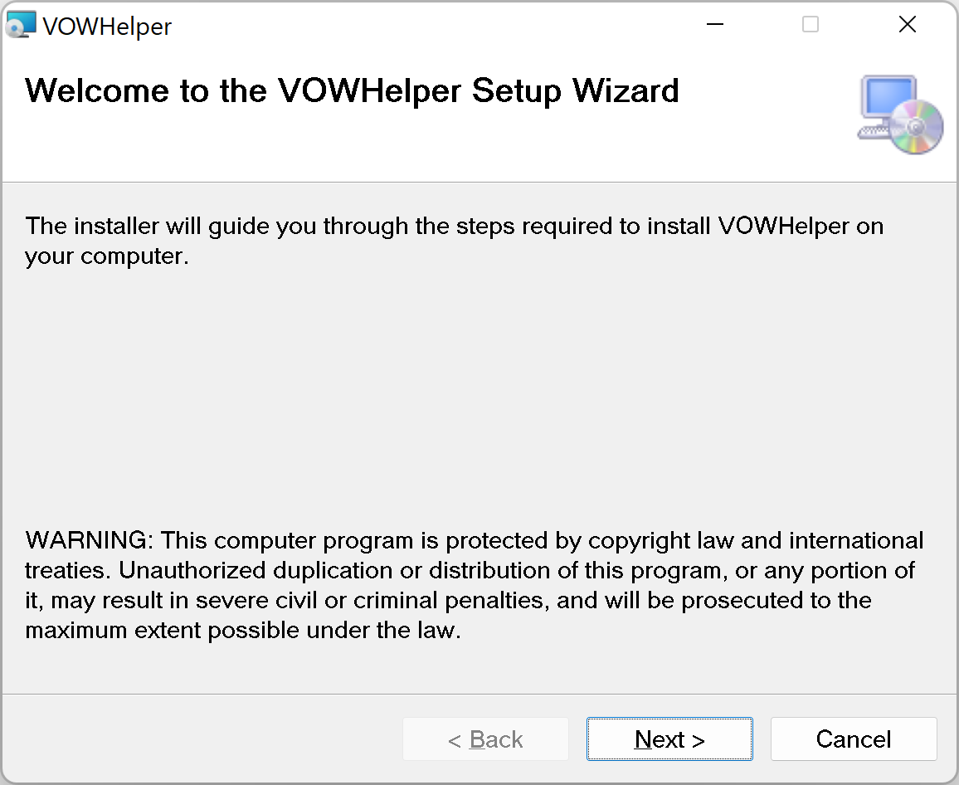Click the white banner space below the heading
Image resolution: width=959 pixels, height=785 pixels.
point(415,149)
